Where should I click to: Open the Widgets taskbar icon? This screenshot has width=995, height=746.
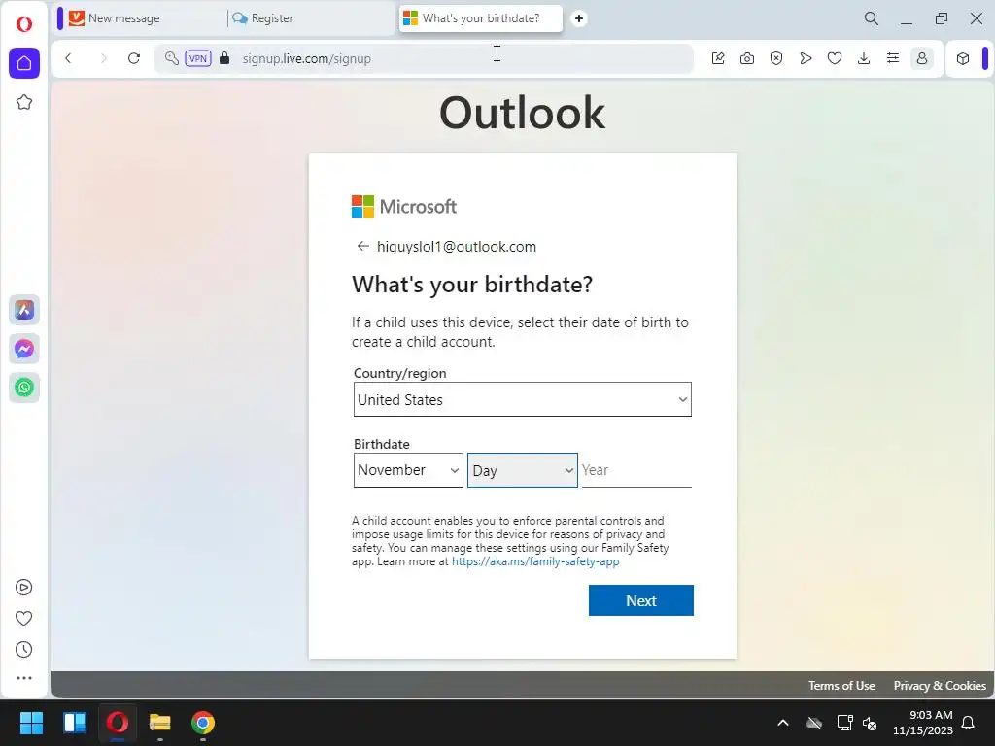point(74,723)
